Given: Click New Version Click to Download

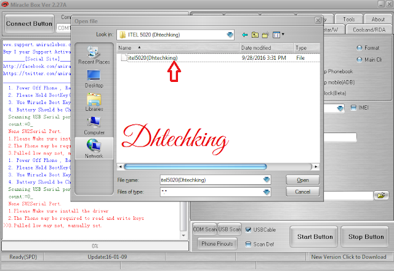Looking at the screenshot, I should coord(348,257).
